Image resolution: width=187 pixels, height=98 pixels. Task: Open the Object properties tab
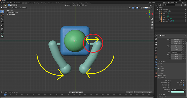point(156,57)
